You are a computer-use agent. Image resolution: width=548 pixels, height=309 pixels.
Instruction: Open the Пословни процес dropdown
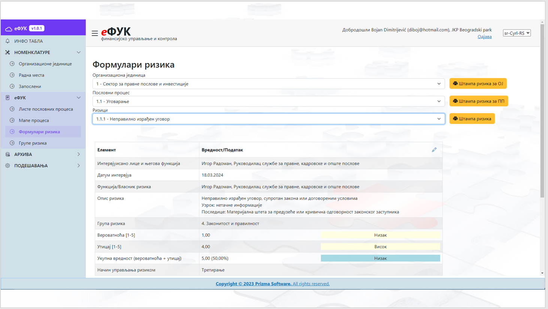269,101
